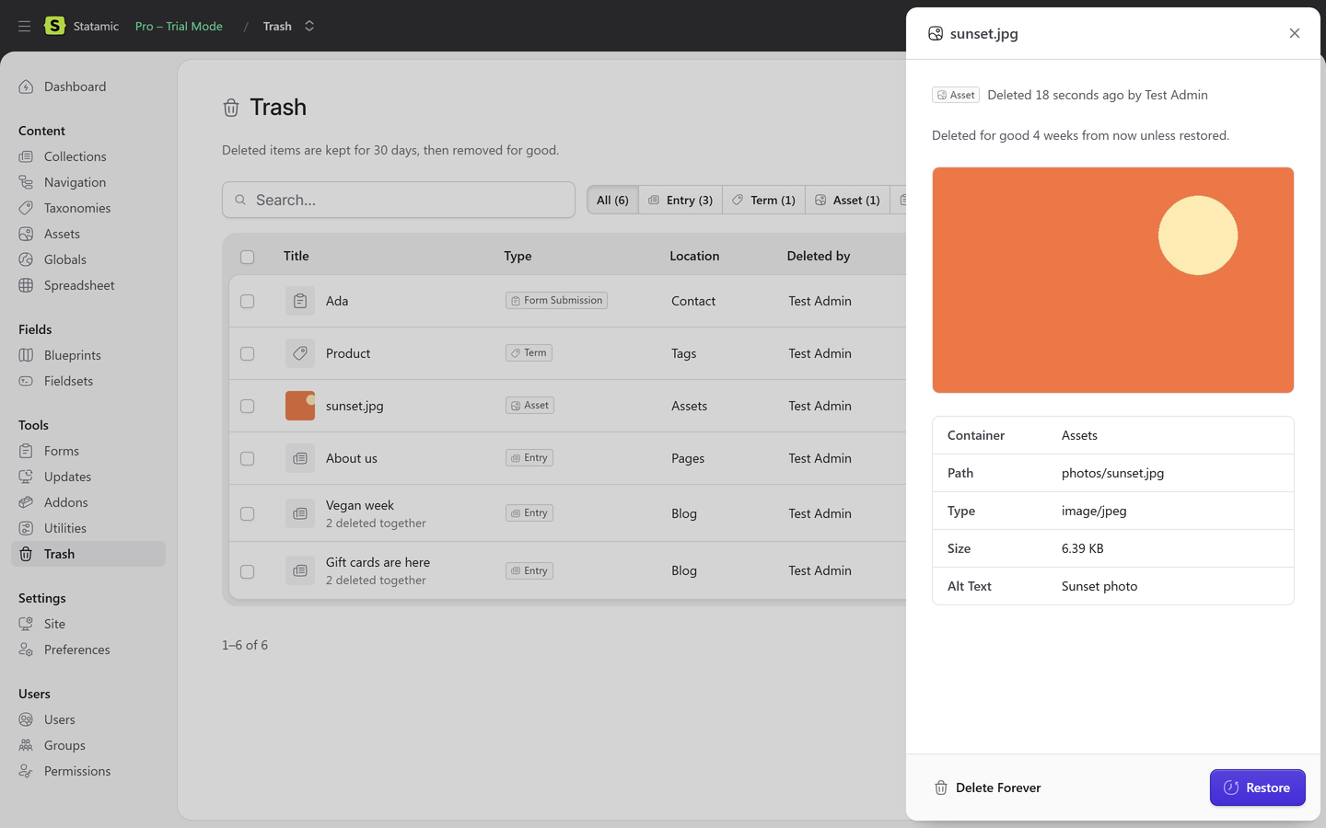This screenshot has width=1326, height=828.
Task: Select the Asset (1) filter tab
Action: pyautogui.click(x=847, y=200)
